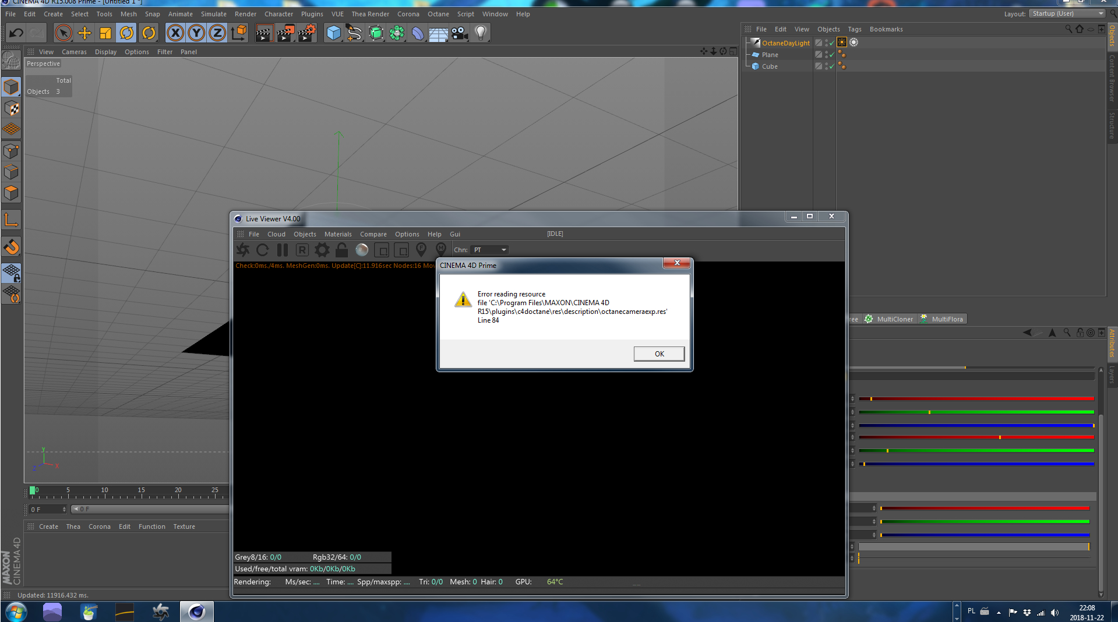Open Edit Render Settings clapperboard with gear
This screenshot has width=1118, height=622.
pyautogui.click(x=306, y=33)
